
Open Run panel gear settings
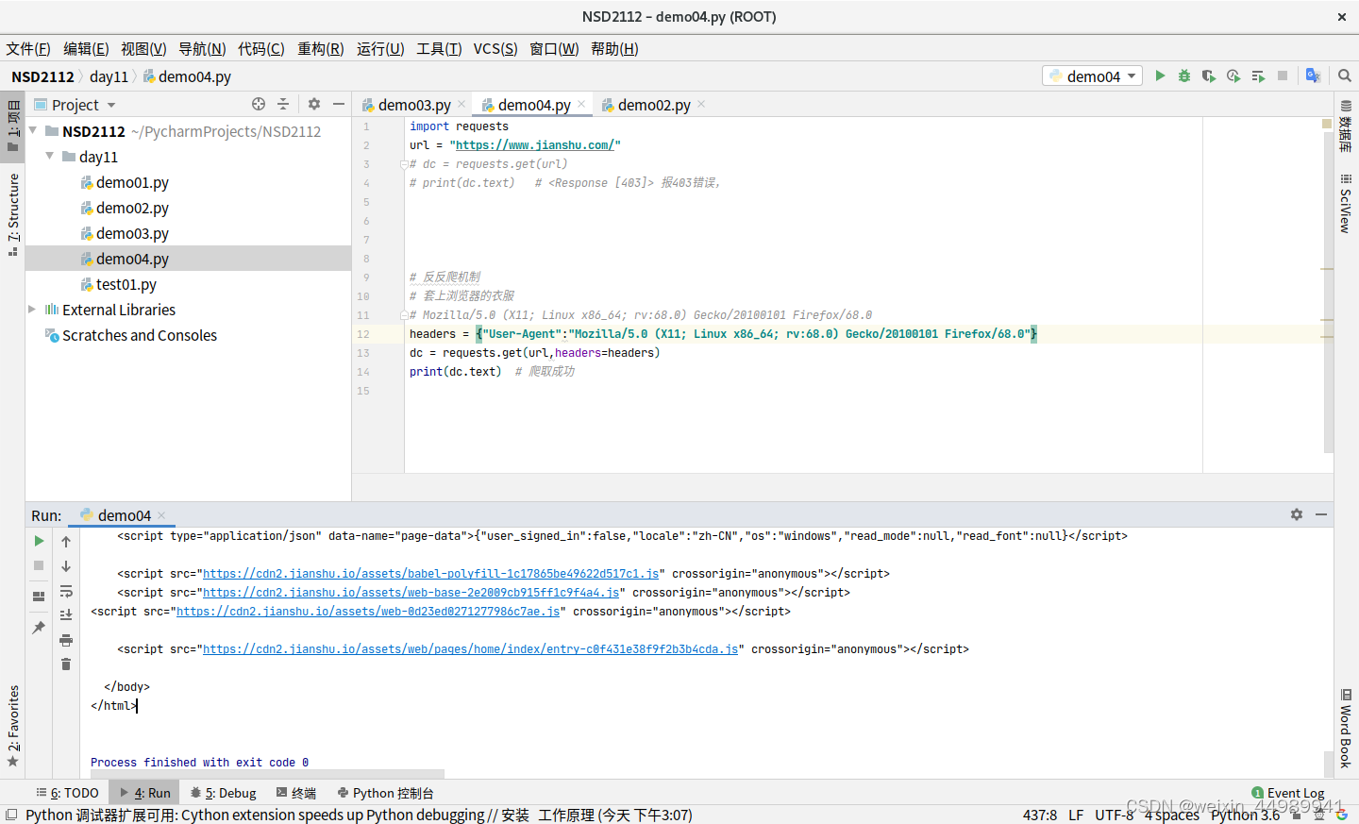click(1297, 514)
